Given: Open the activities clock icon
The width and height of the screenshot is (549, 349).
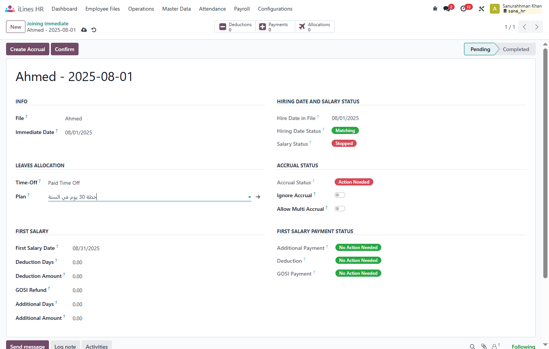Looking at the screenshot, I should pos(463,9).
